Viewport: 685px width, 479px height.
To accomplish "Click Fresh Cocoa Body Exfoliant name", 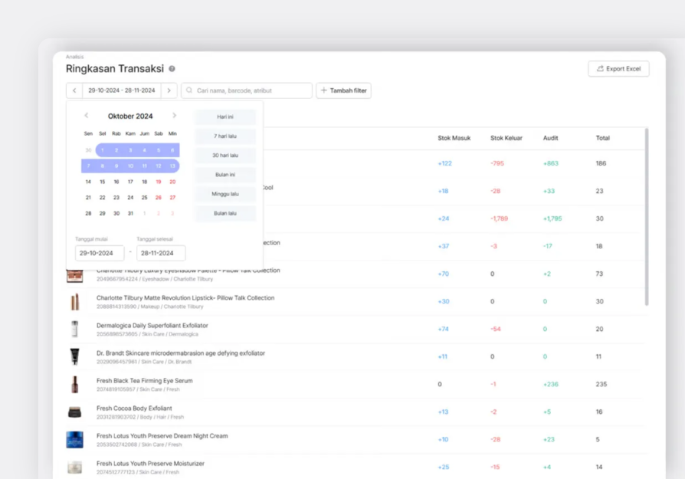I will coord(134,408).
